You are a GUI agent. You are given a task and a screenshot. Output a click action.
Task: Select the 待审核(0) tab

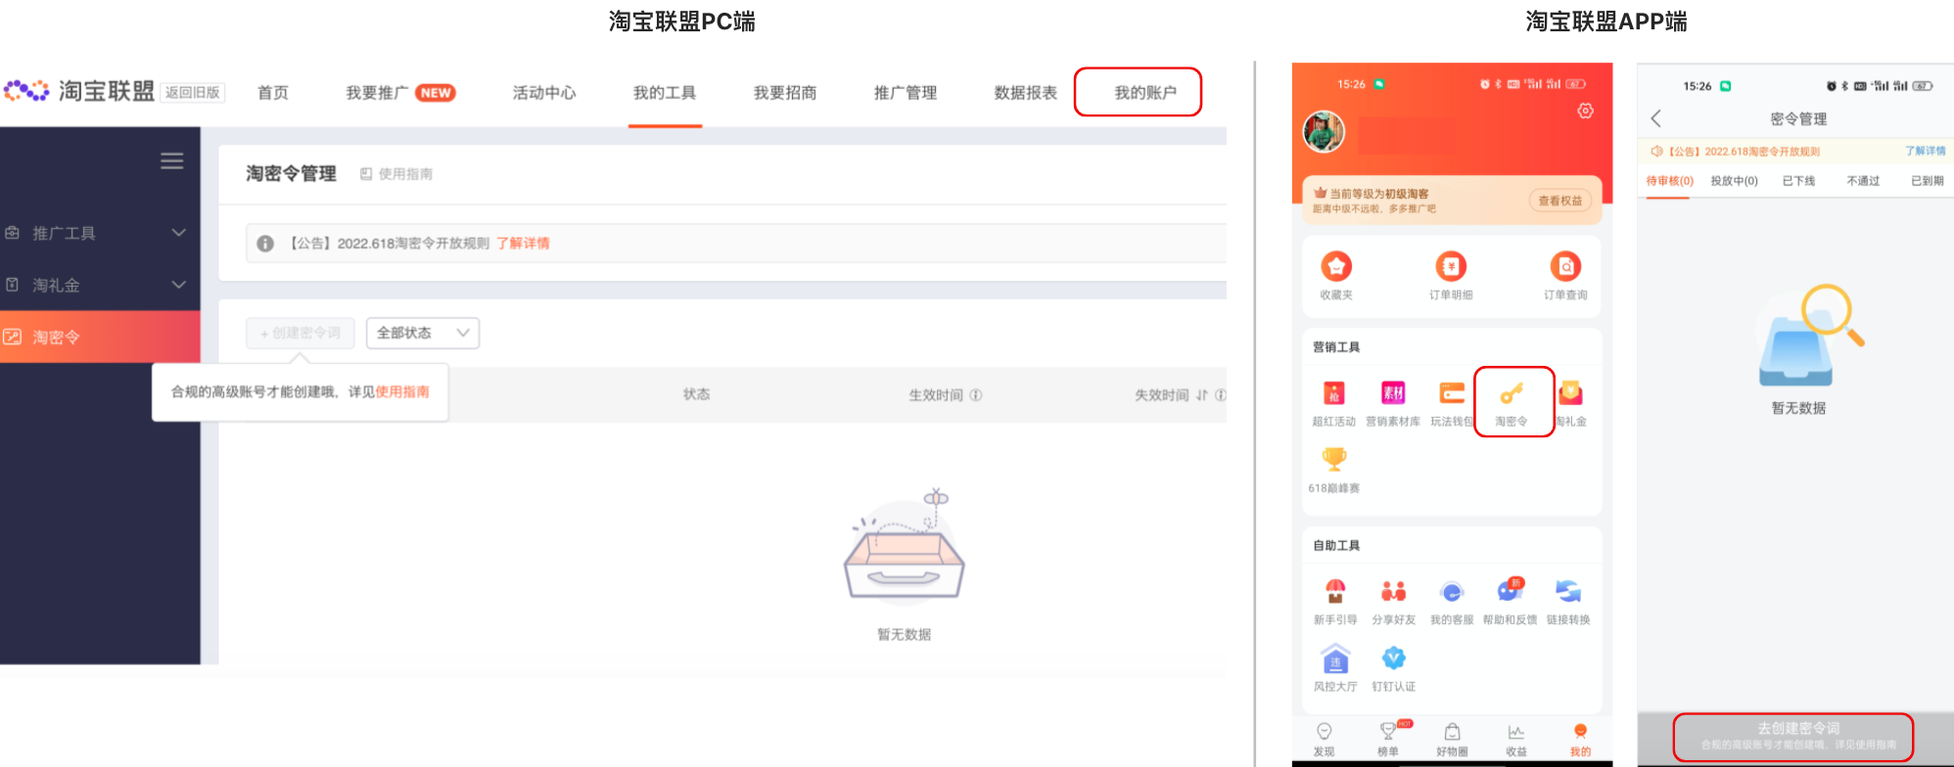point(1669,181)
